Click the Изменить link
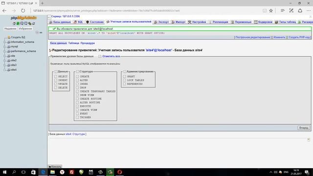 279,37
